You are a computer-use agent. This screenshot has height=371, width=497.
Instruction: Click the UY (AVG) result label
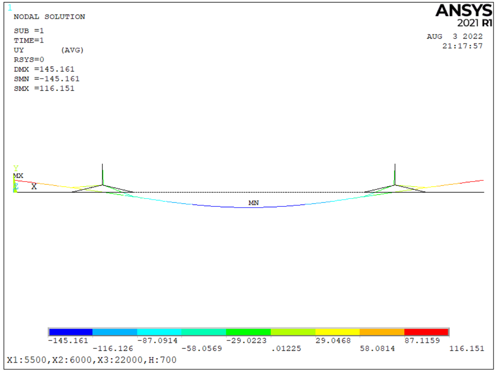click(x=49, y=50)
